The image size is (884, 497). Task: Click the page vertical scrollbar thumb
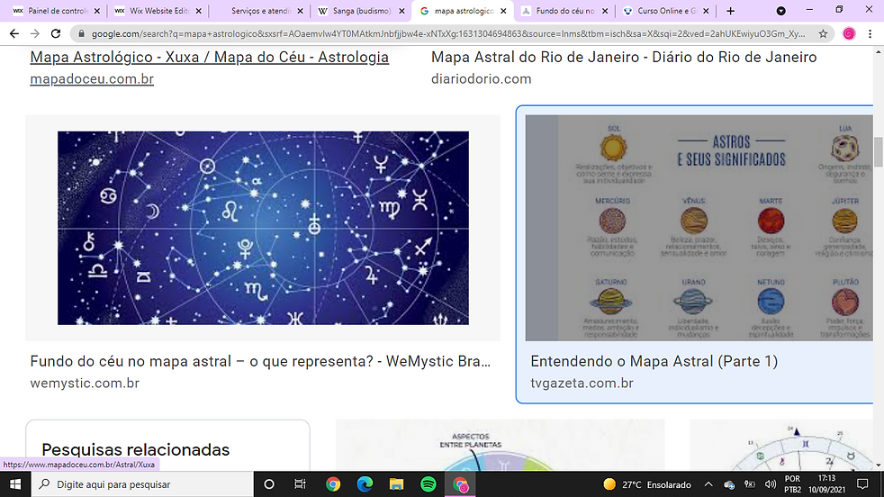pos(879,151)
